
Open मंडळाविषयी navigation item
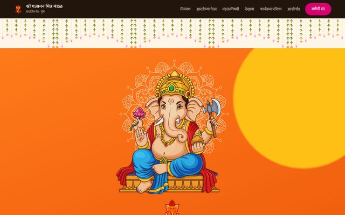tap(231, 9)
